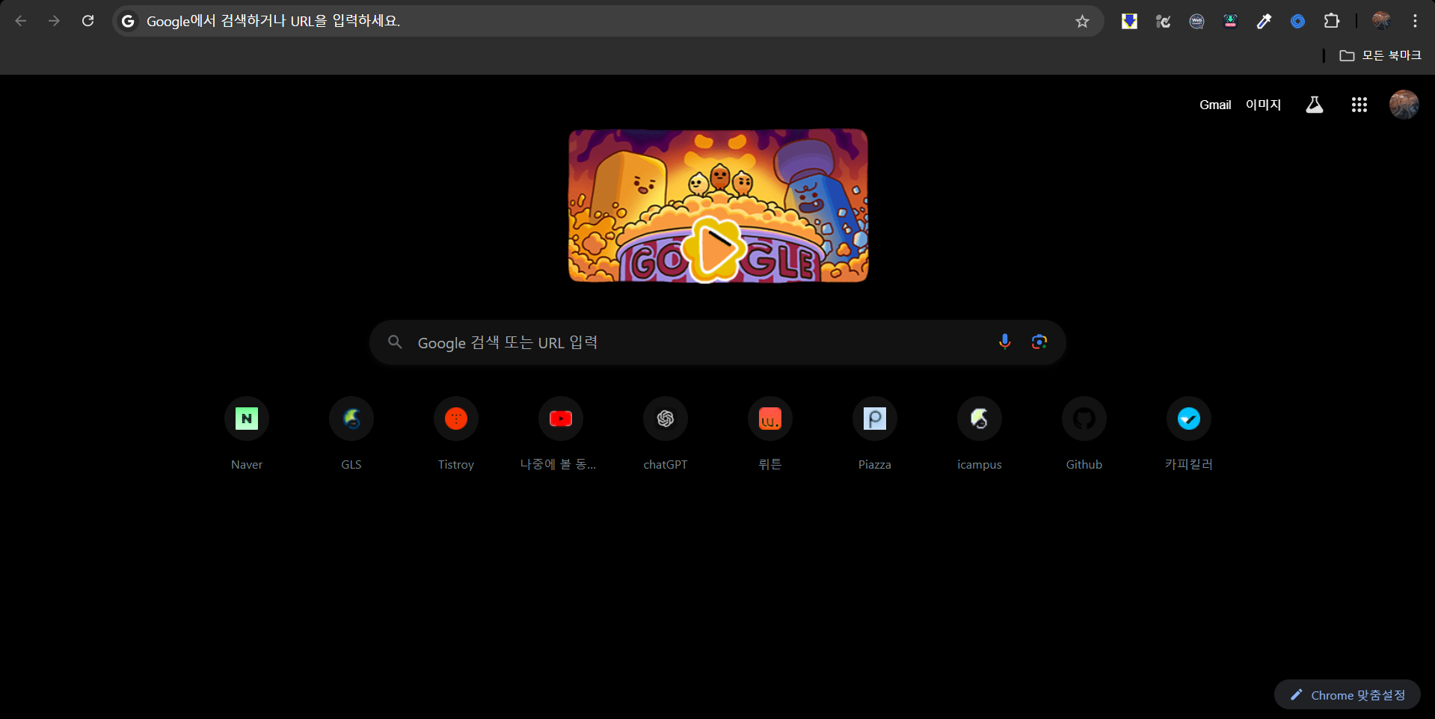
Task: Open Search Labs flask icon
Action: pyautogui.click(x=1314, y=105)
